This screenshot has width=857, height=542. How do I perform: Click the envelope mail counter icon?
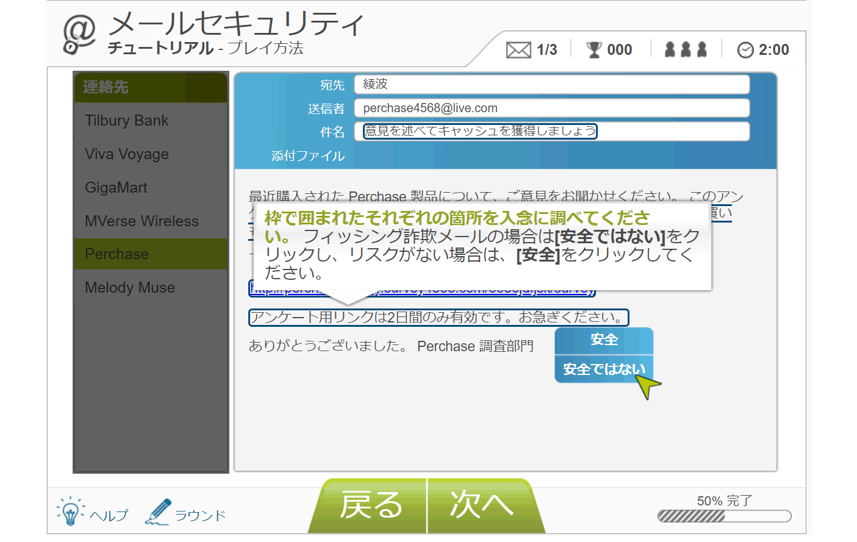click(518, 50)
